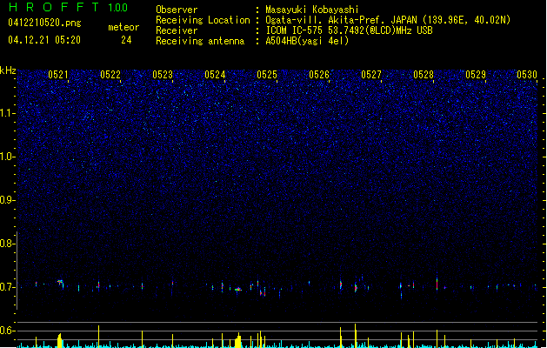Click the 0522 time marker

(110, 75)
